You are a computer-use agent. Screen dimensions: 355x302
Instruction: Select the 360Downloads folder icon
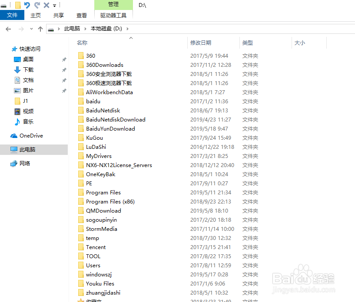click(x=81, y=65)
